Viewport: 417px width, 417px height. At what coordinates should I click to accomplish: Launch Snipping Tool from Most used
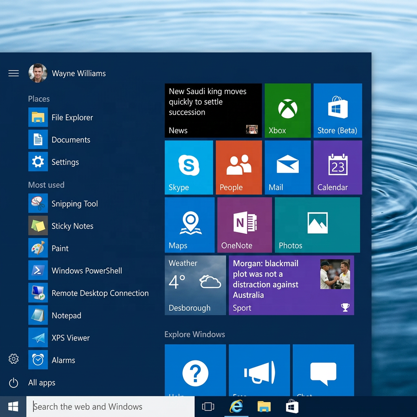pos(63,203)
